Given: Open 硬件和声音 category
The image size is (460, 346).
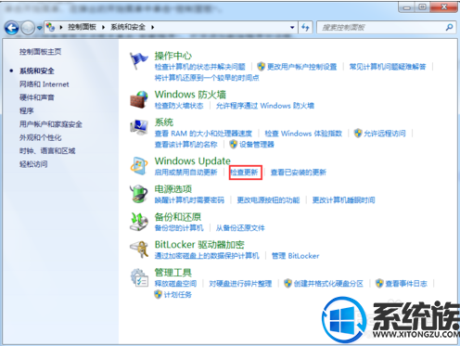Looking at the screenshot, I should pyautogui.click(x=37, y=97).
